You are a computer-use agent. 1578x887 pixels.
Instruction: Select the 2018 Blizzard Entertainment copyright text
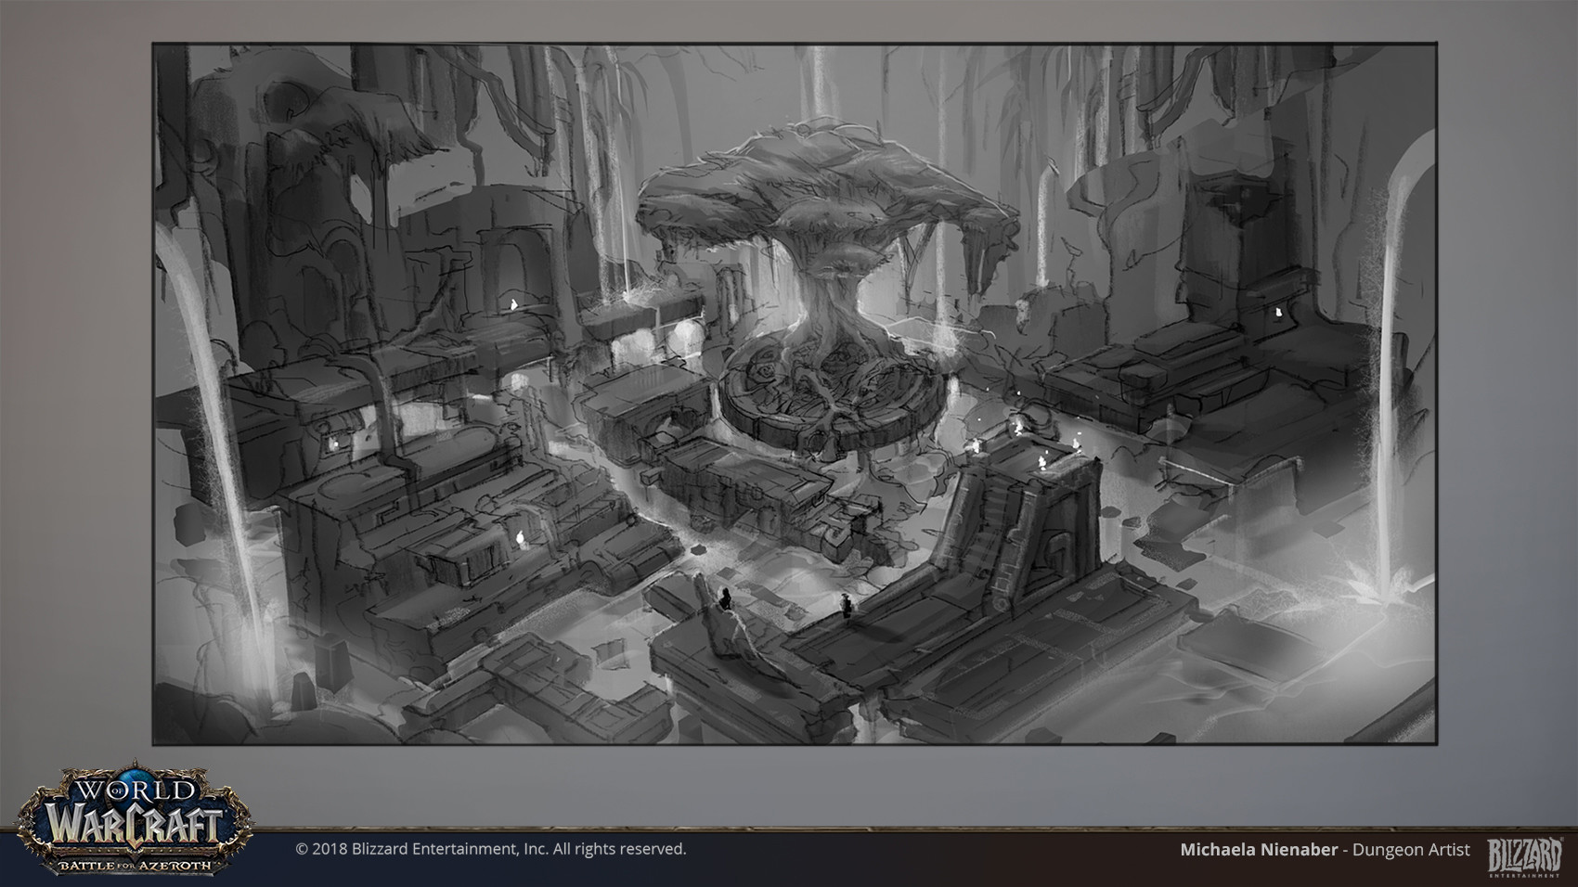[491, 849]
